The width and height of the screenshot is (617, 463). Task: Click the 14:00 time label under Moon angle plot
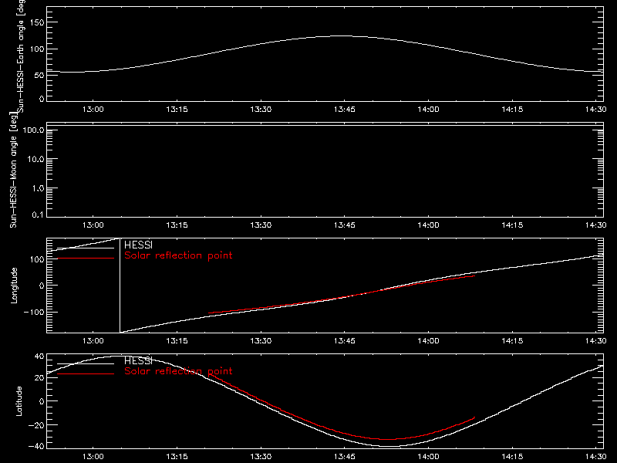click(x=428, y=225)
